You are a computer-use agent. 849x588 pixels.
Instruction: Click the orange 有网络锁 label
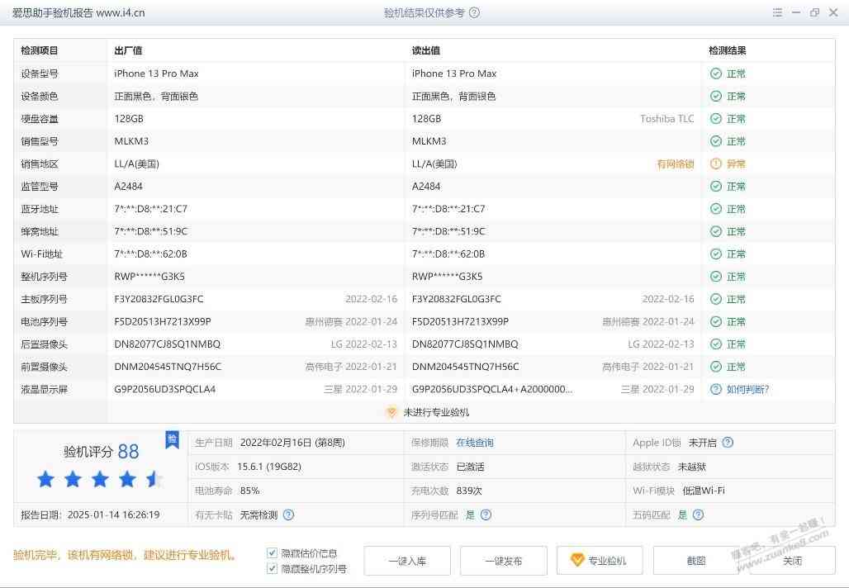pyautogui.click(x=676, y=164)
